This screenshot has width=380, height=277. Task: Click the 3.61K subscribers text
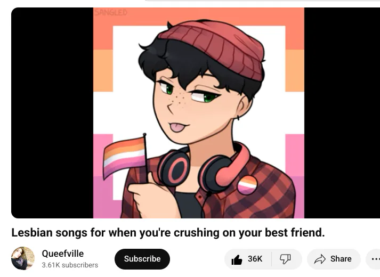(70, 265)
